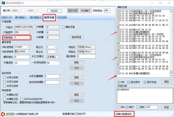Image resolution: width=174 pixels, height=117 pixels.
Task: Maximize the configuration software window
Action: 160,3
